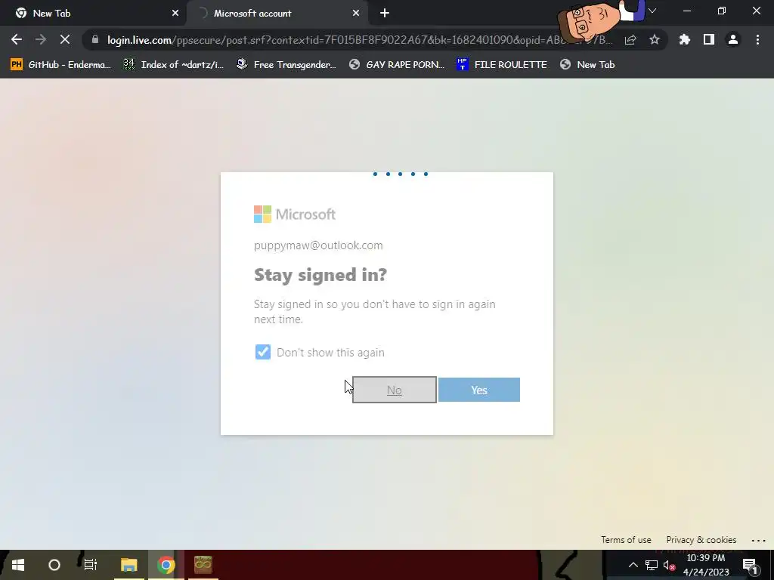Viewport: 774px width, 580px height.
Task: Open Task View on the taskbar
Action: click(x=91, y=565)
